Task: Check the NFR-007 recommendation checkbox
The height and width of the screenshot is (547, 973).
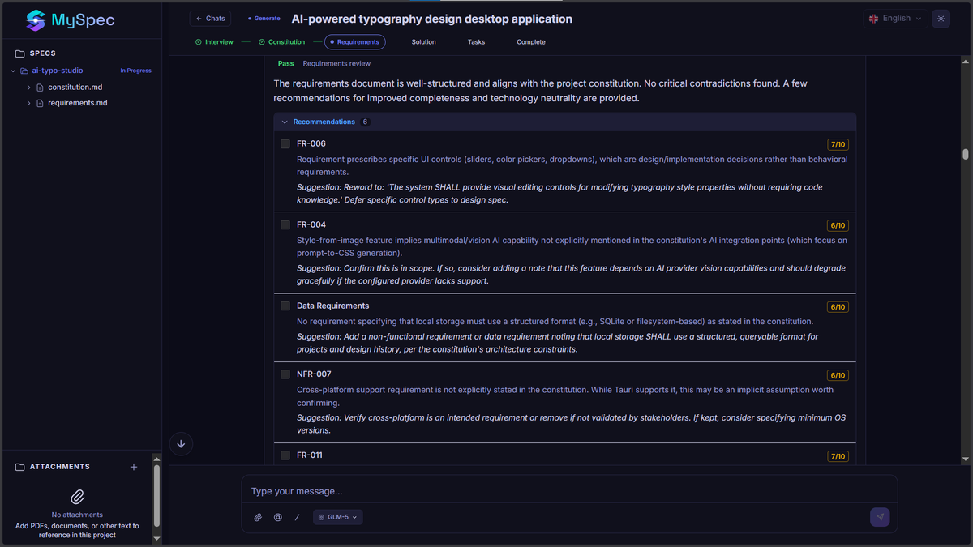Action: [x=285, y=374]
